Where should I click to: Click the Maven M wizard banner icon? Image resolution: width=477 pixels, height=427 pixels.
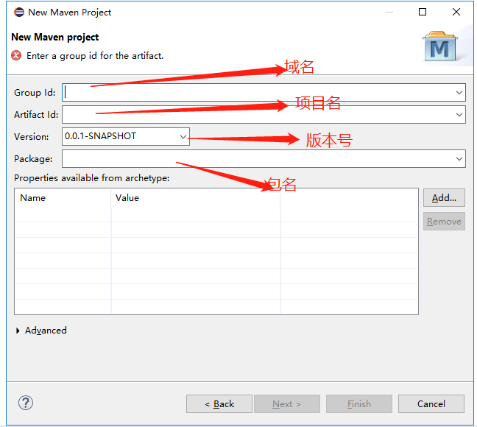440,46
